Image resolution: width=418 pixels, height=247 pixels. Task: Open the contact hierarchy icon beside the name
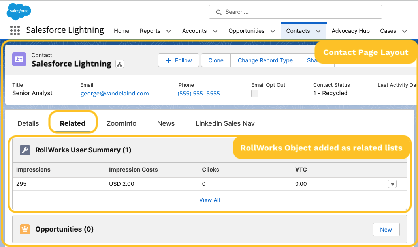pyautogui.click(x=120, y=64)
